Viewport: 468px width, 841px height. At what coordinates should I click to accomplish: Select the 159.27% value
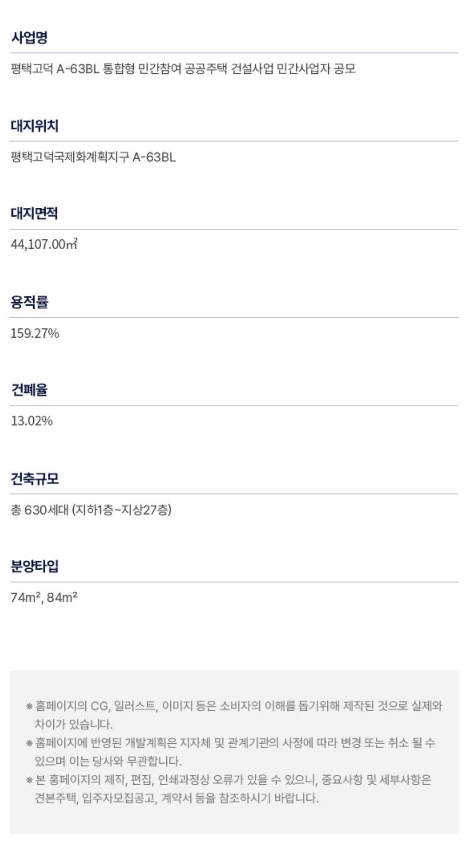point(35,333)
